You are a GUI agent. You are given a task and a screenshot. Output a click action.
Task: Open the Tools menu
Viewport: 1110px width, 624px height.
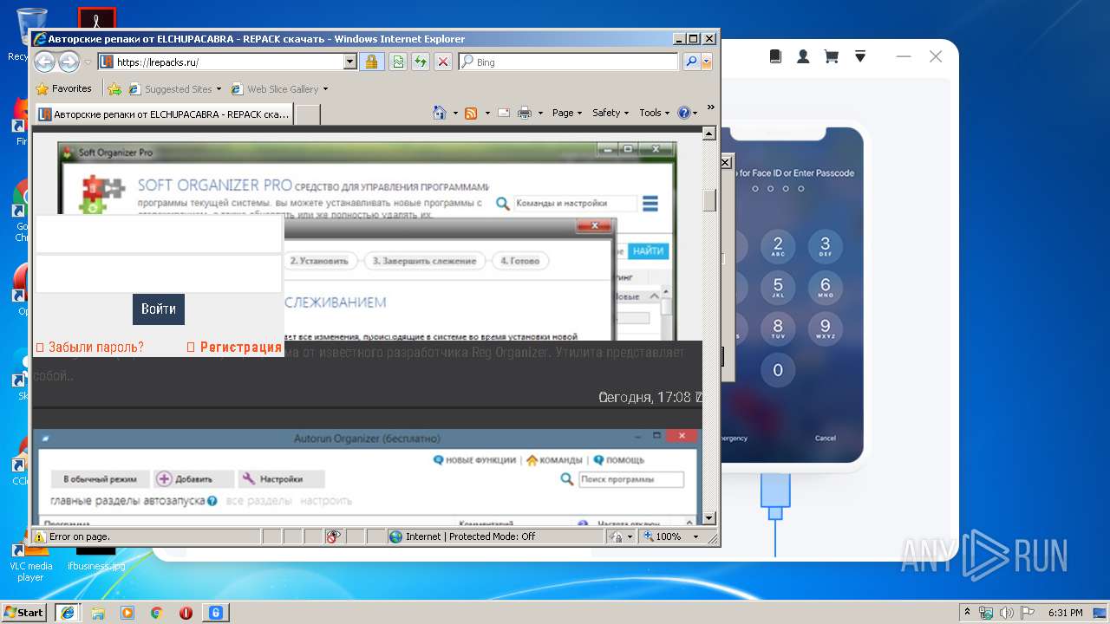[654, 113]
